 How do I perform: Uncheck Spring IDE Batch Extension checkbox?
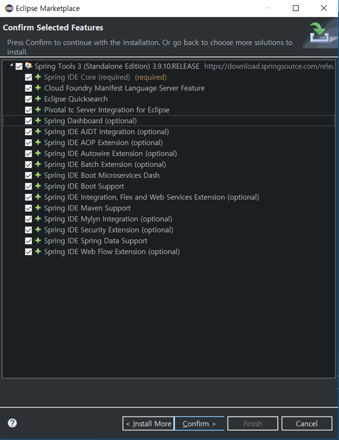coord(28,165)
